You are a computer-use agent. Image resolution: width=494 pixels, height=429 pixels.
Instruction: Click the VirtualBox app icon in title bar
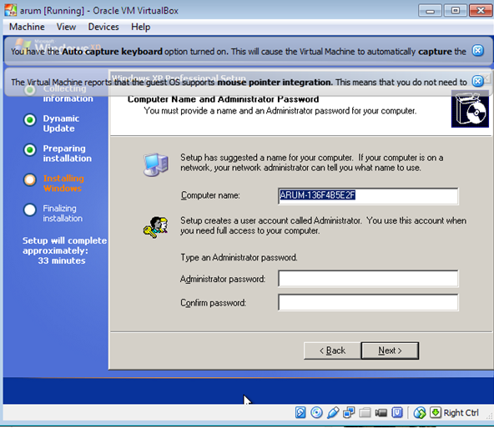pos(10,10)
